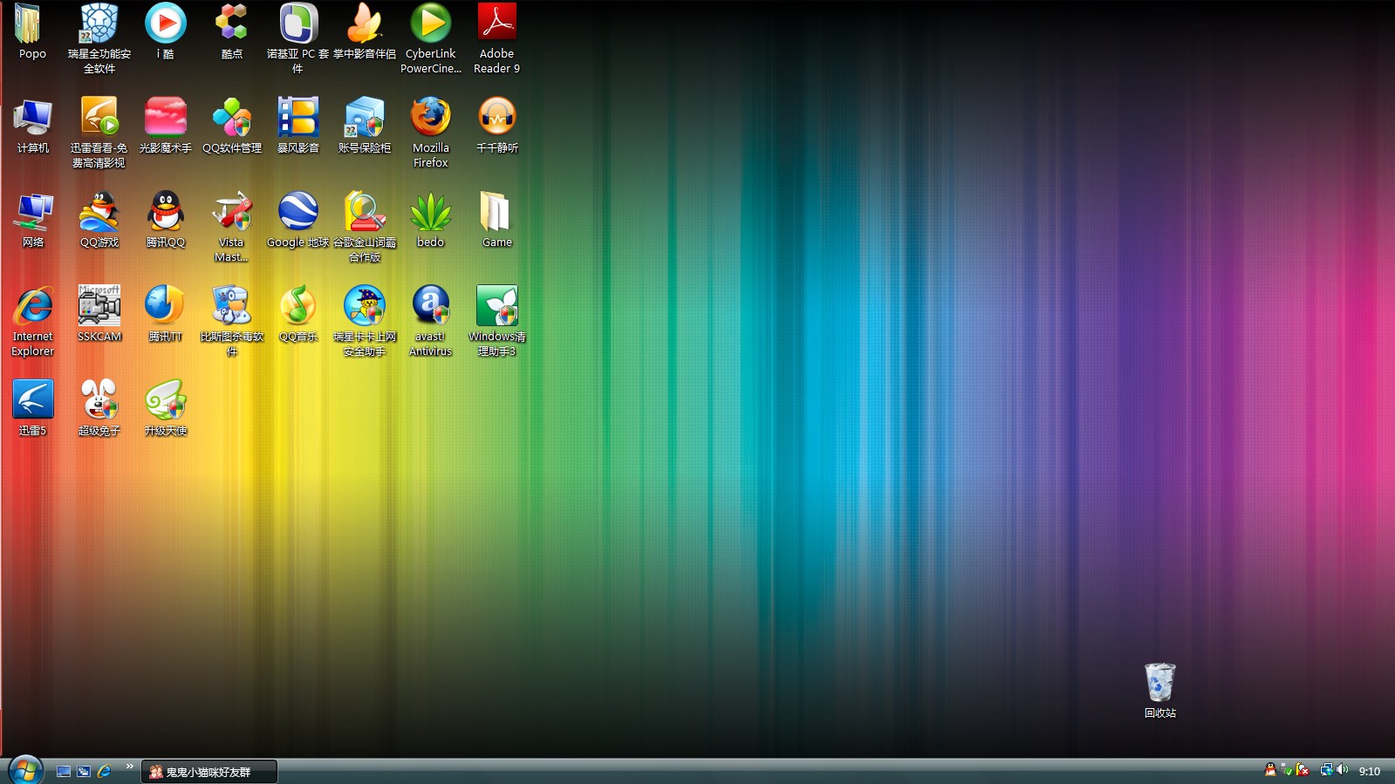1395x784 pixels.
Task: Select the 腾讯TT browser icon
Action: tap(166, 315)
